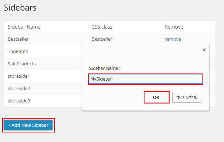
Task: Close the dialog with the X icon
Action: point(204,50)
